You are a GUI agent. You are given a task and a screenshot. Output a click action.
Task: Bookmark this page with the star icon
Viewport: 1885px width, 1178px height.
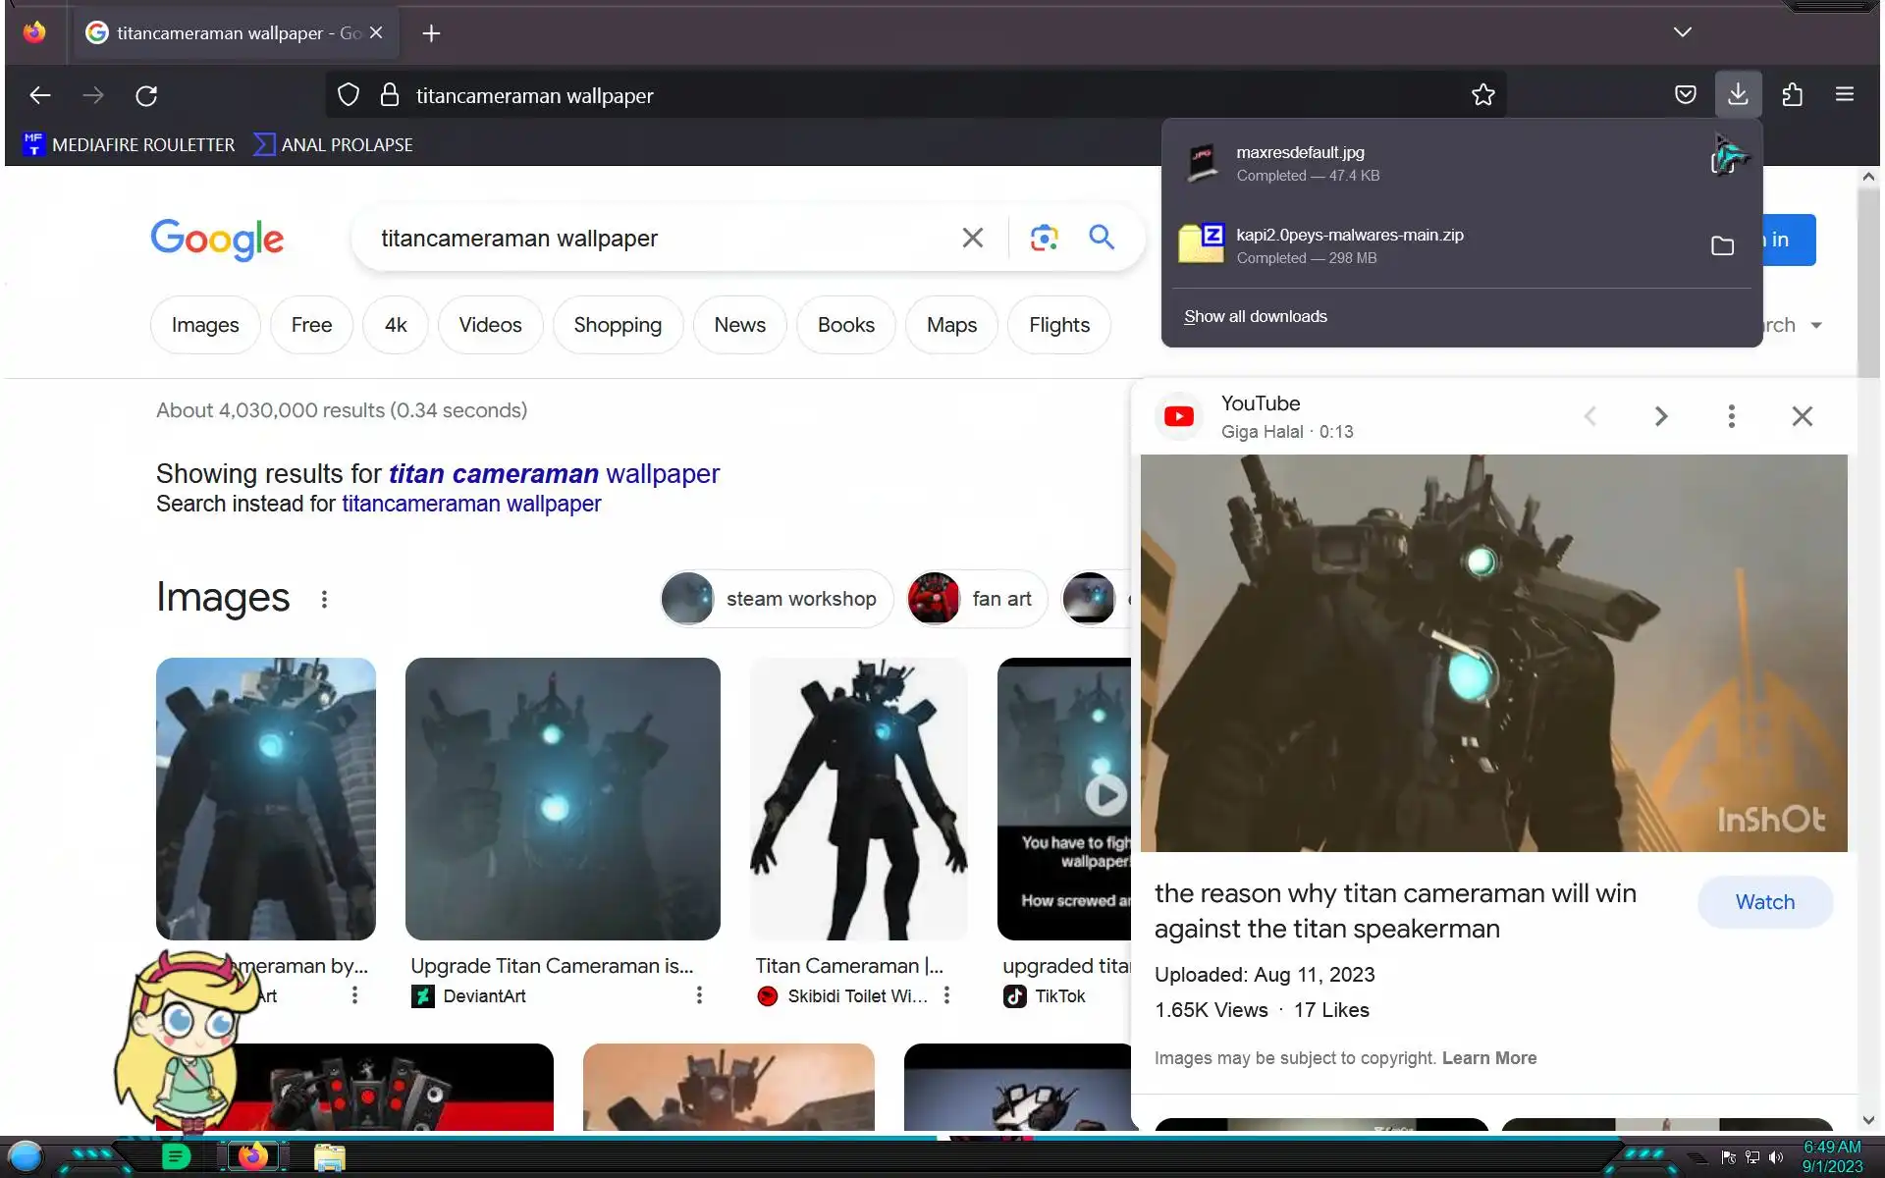coord(1482,95)
